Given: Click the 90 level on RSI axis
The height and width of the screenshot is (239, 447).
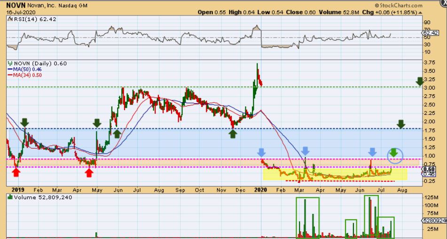Looking at the screenshot, I should click(x=427, y=22).
